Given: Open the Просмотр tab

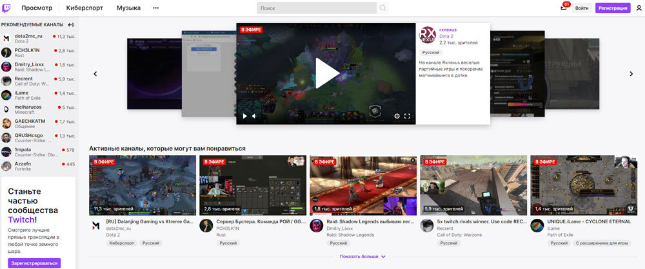Looking at the screenshot, I should pyautogui.click(x=37, y=8).
